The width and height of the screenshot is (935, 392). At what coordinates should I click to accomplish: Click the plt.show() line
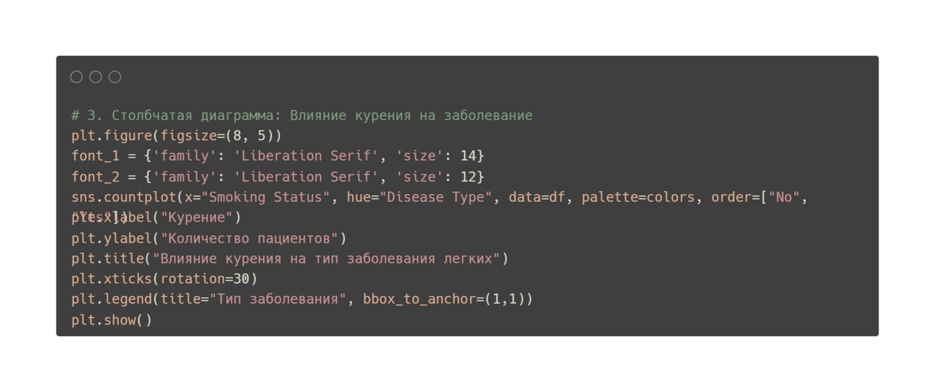[112, 320]
